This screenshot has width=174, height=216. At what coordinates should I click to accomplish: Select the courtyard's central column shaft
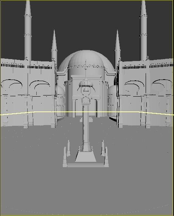click(x=86, y=128)
